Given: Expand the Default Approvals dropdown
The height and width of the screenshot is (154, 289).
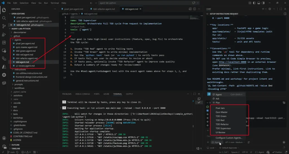Looking at the screenshot, I should [229, 148].
